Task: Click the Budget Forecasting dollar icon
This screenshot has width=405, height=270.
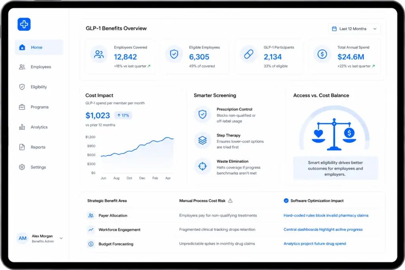Action: pos(91,244)
